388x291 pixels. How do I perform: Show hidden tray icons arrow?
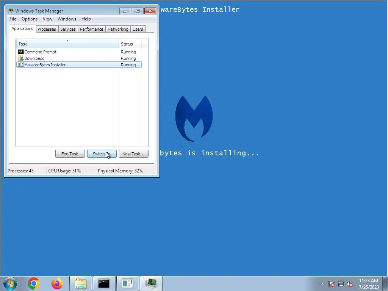322,284
